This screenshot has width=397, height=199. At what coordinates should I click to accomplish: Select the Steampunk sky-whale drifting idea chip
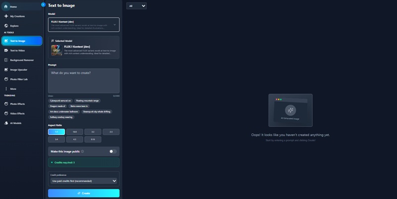pos(97,111)
